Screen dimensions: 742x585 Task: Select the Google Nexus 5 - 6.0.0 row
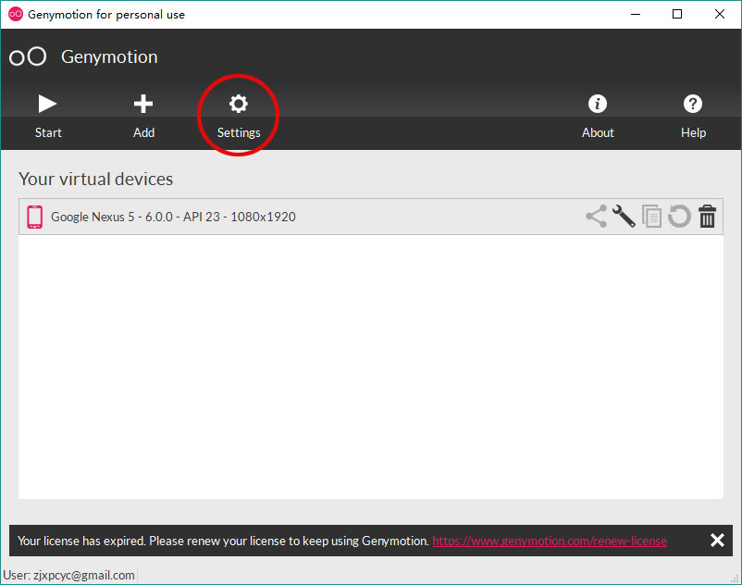tap(370, 217)
